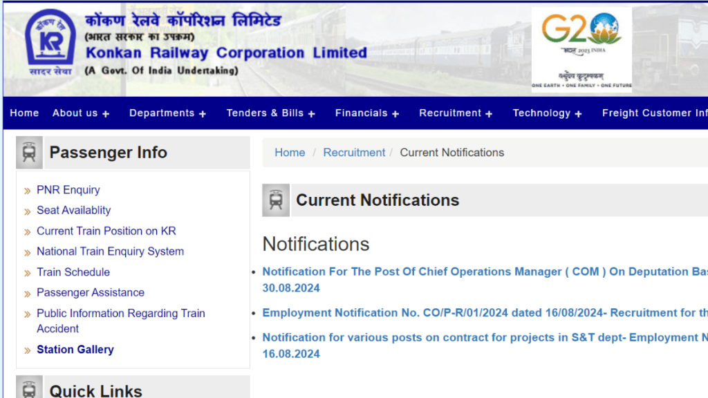The height and width of the screenshot is (398, 708).
Task: Click the Recruitment breadcrumb link
Action: [x=354, y=152]
